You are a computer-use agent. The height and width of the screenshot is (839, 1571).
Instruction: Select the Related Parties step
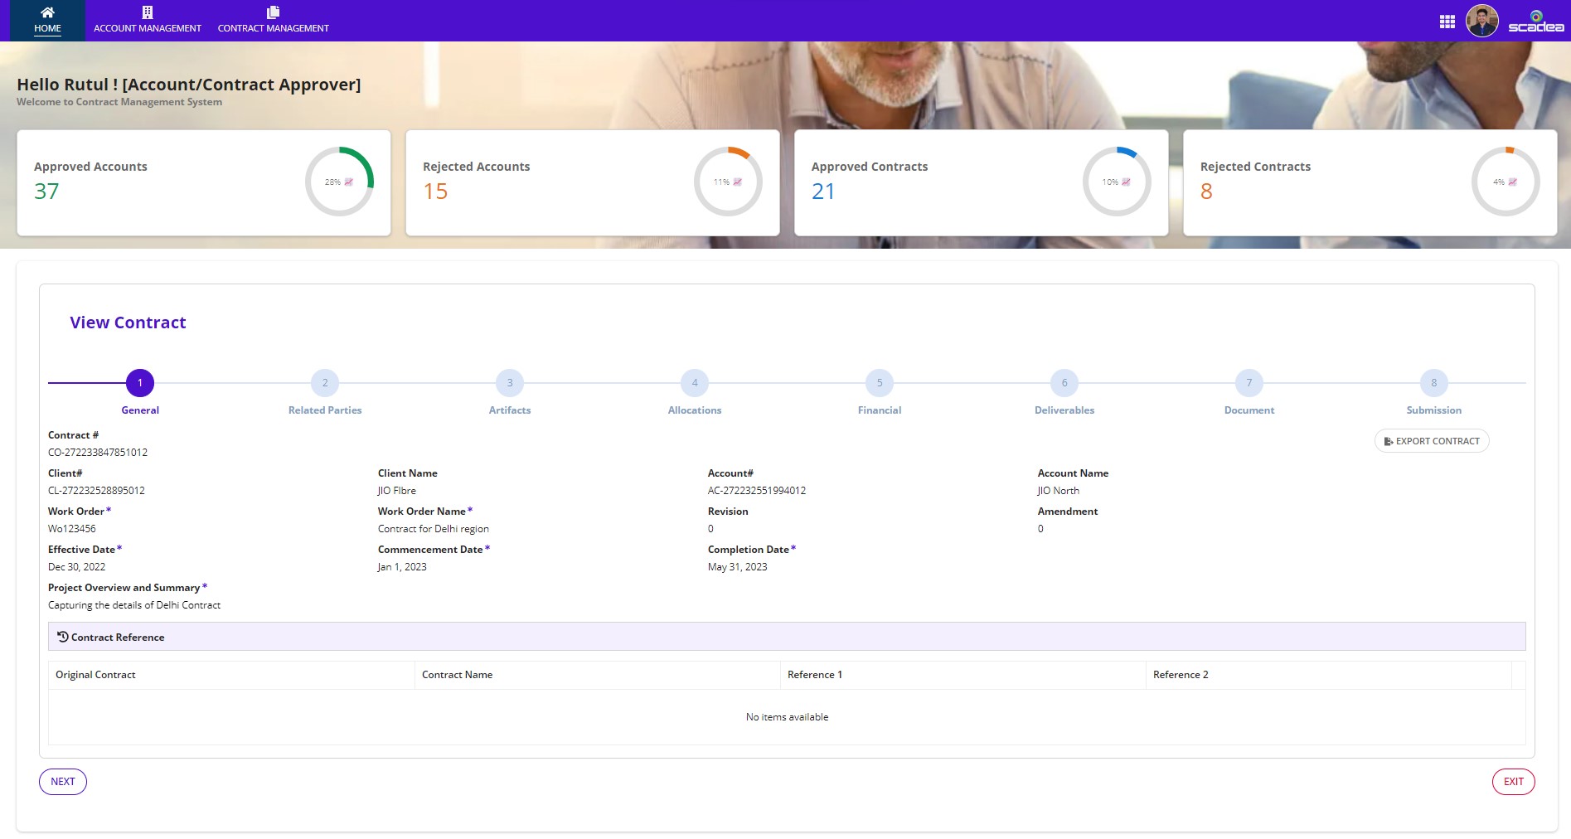coord(324,383)
